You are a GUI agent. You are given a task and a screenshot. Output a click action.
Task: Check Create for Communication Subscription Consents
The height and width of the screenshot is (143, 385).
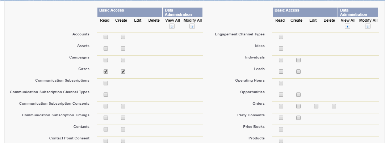tap(123, 106)
